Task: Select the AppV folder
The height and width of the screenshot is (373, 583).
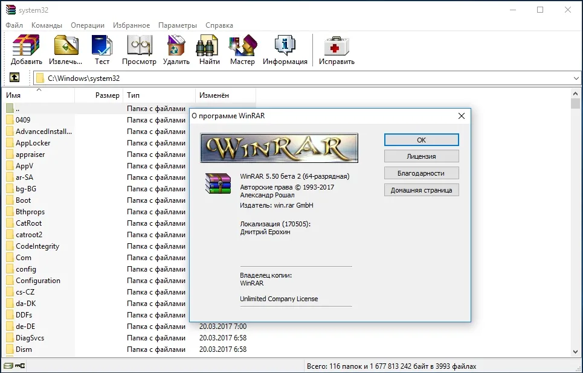Action: pos(24,166)
